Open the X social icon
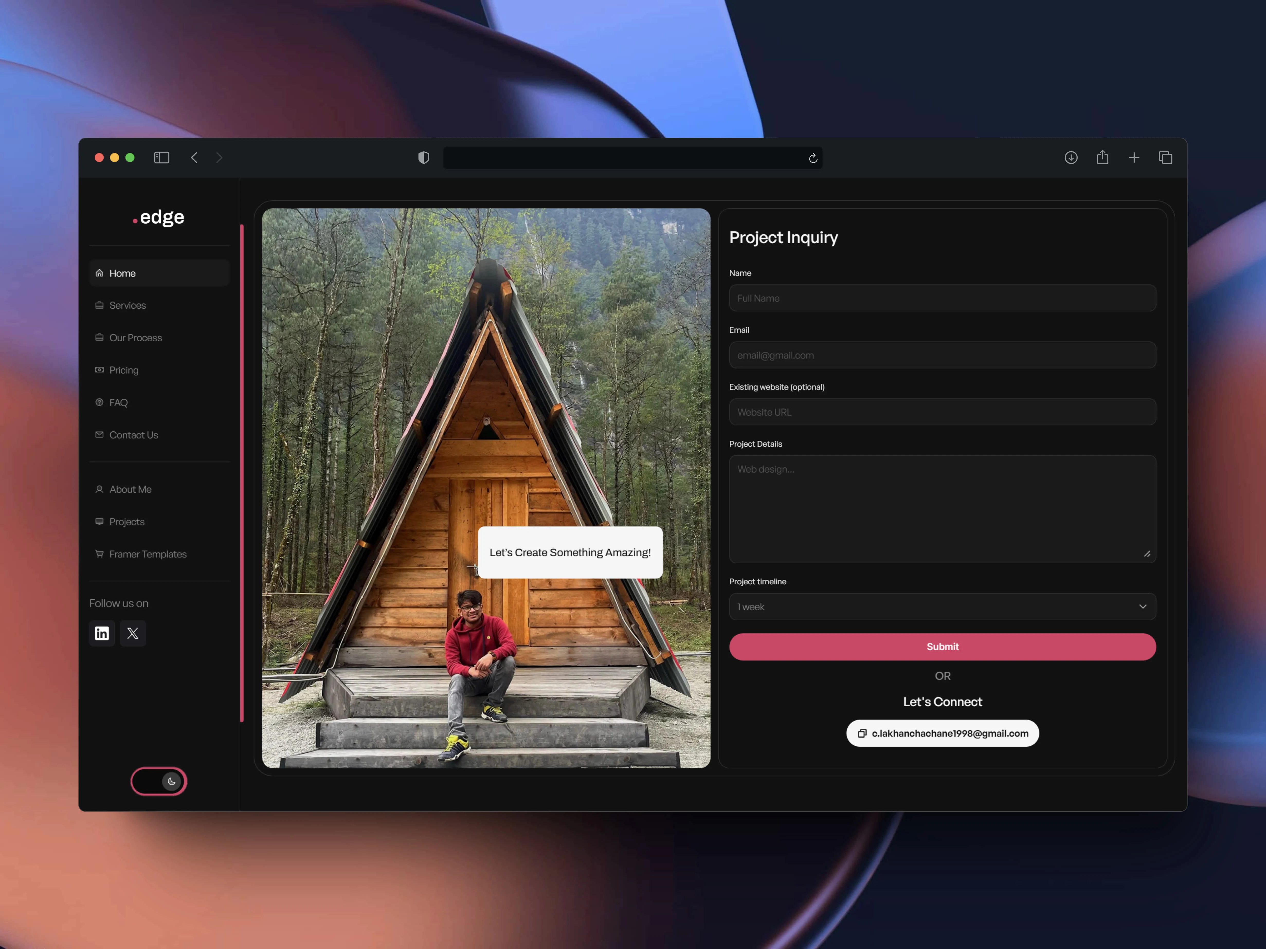This screenshot has height=949, width=1266. click(133, 633)
